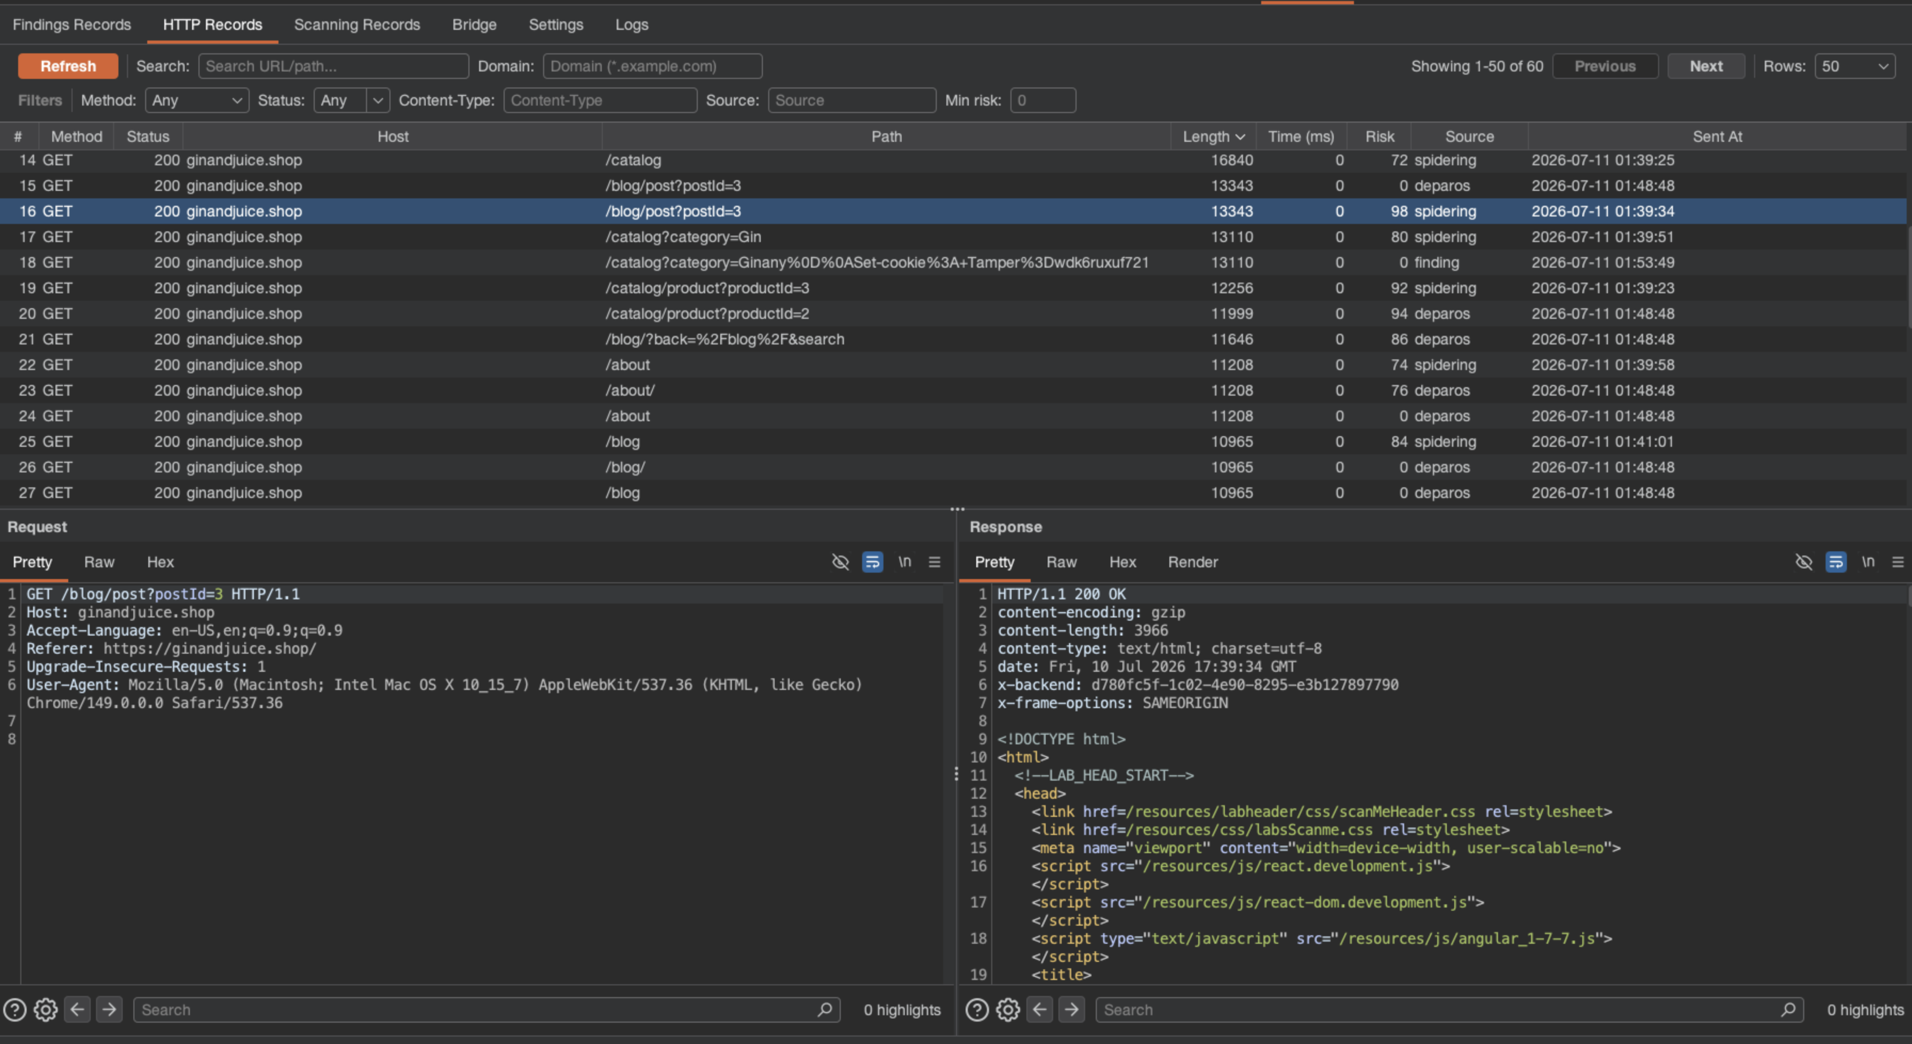This screenshot has width=1912, height=1044.
Task: Toggle word wrap icon in Response panel
Action: pos(1836,561)
